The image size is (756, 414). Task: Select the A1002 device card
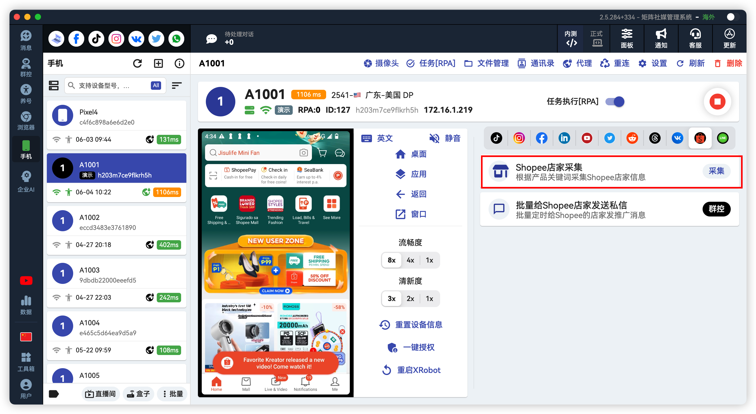click(x=117, y=230)
